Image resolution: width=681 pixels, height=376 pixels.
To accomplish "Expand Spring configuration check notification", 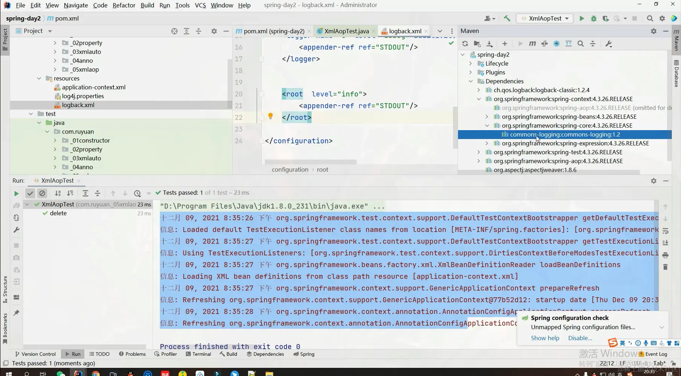I will click(661, 327).
